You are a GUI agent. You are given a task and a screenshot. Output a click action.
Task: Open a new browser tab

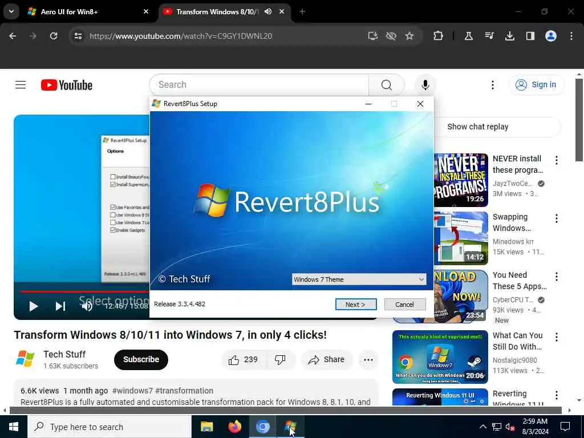click(x=302, y=11)
